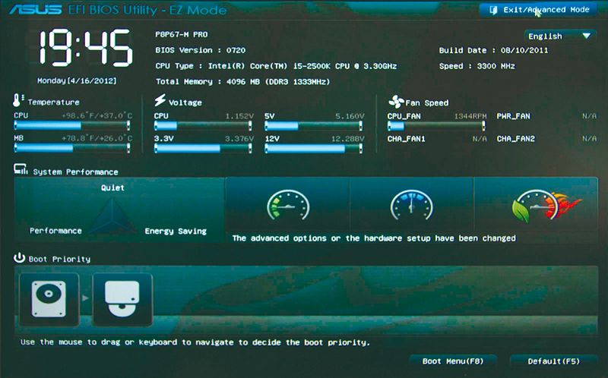The width and height of the screenshot is (608, 378).
Task: Click the lightning bolt Voltage icon
Action: 160,100
